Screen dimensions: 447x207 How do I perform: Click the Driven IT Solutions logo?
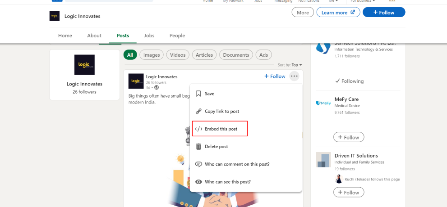tap(323, 159)
